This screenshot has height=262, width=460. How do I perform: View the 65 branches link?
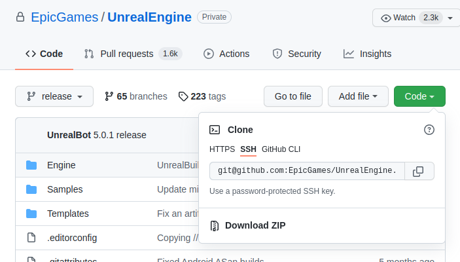click(136, 96)
